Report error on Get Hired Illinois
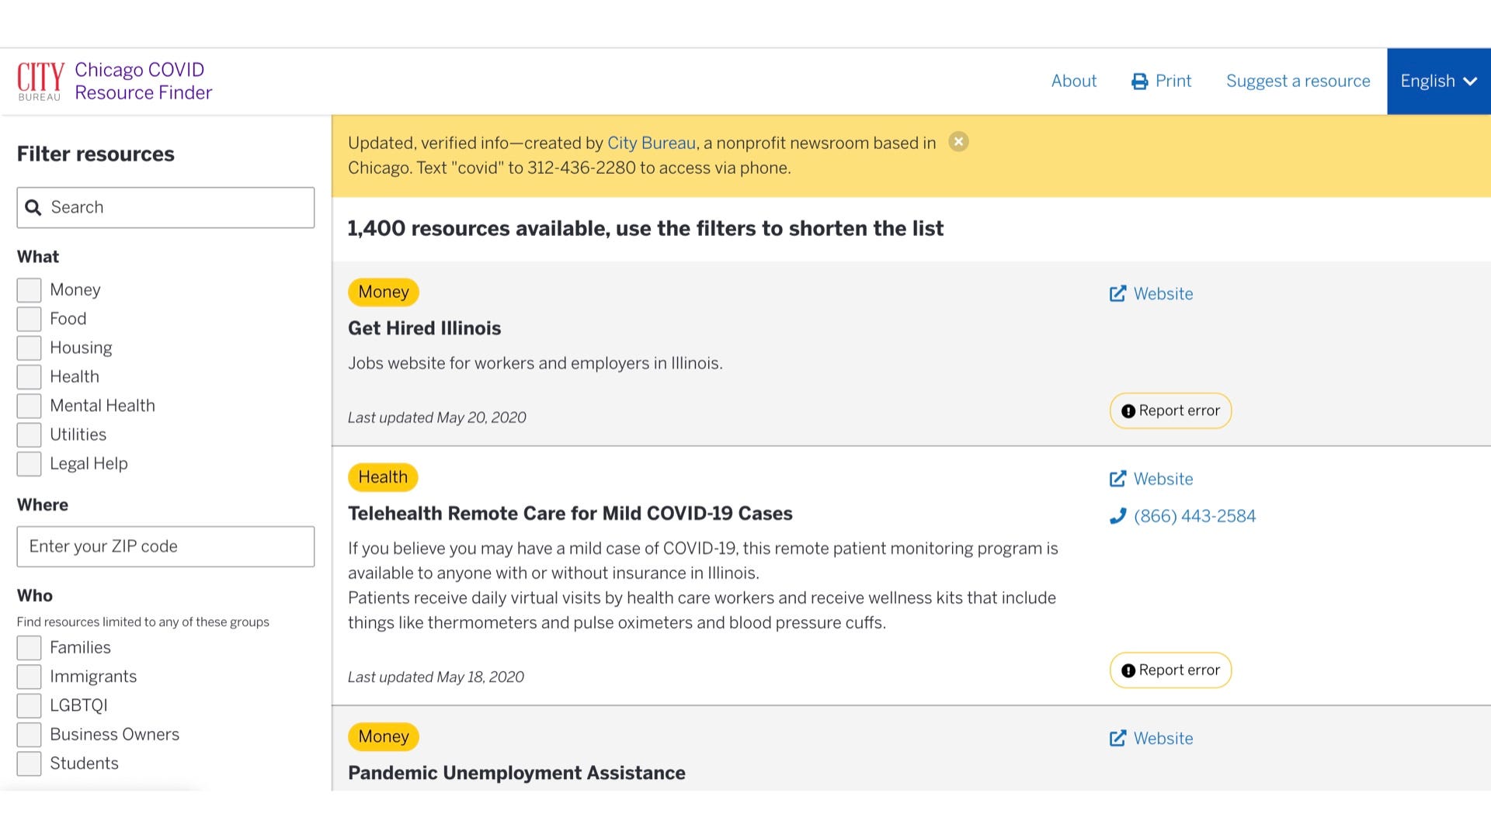Viewport: 1491px width, 838px height. (1170, 410)
